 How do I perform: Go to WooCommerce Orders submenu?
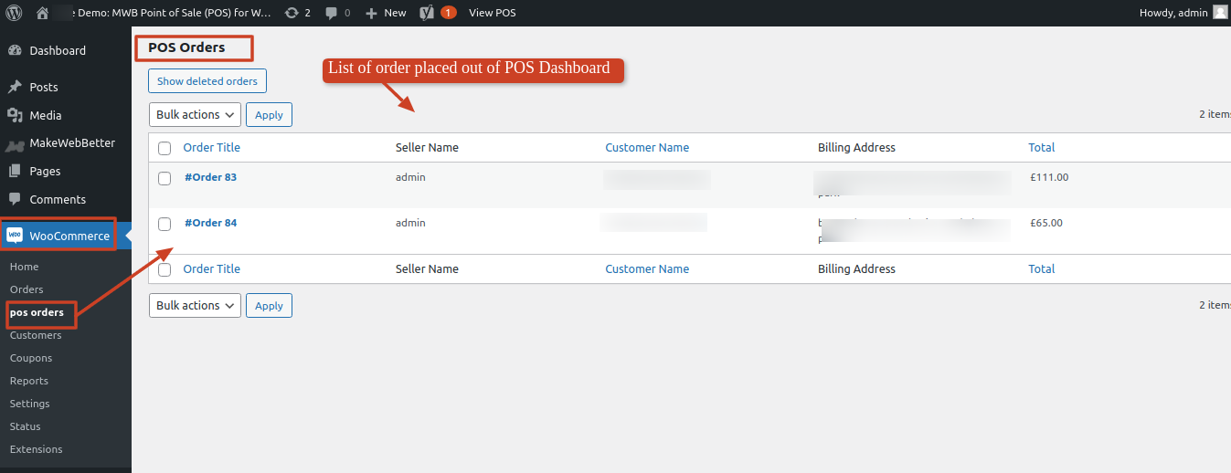pos(27,289)
